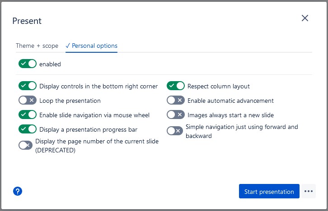
Task: Enable Images always start a new slide
Action: (x=176, y=115)
